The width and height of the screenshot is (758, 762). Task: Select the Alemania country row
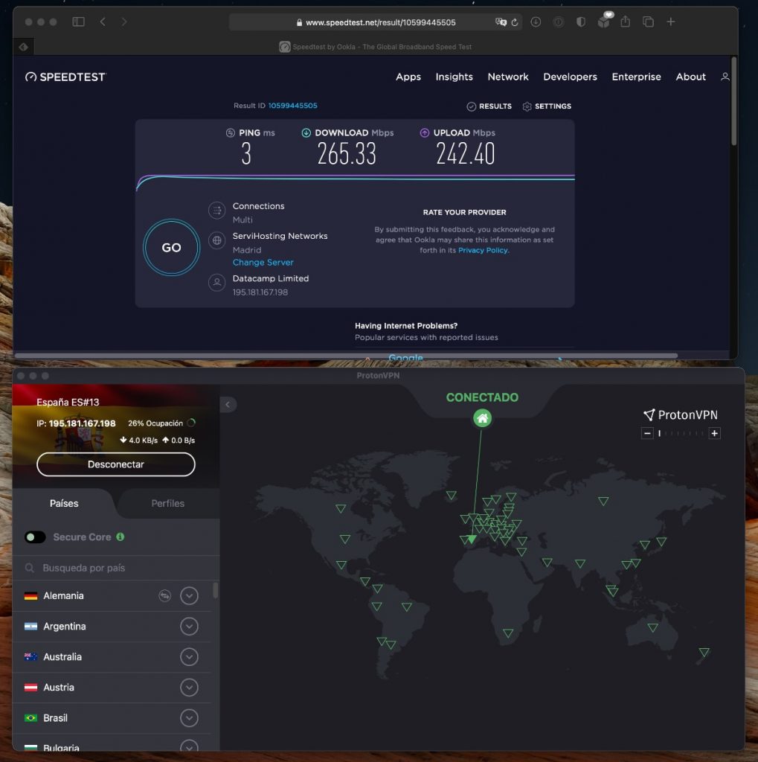tap(112, 596)
